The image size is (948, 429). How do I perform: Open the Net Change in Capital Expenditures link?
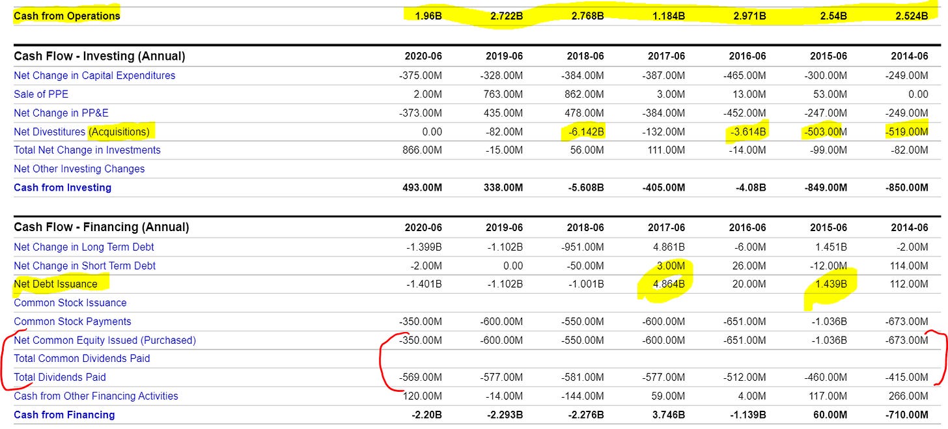click(x=94, y=76)
